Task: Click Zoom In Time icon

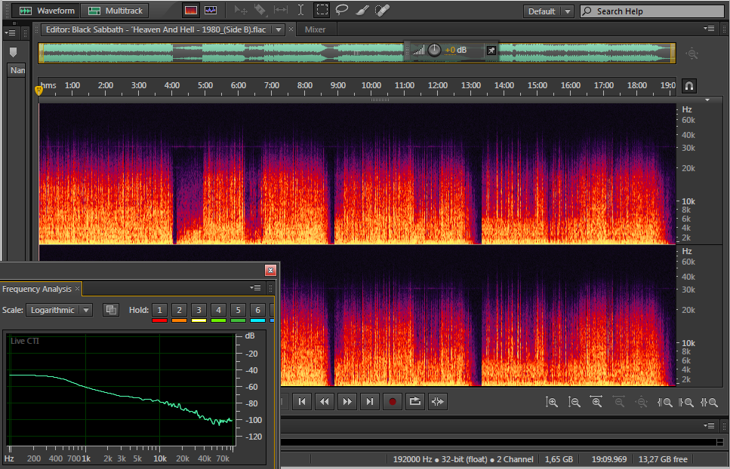Action: (596, 402)
